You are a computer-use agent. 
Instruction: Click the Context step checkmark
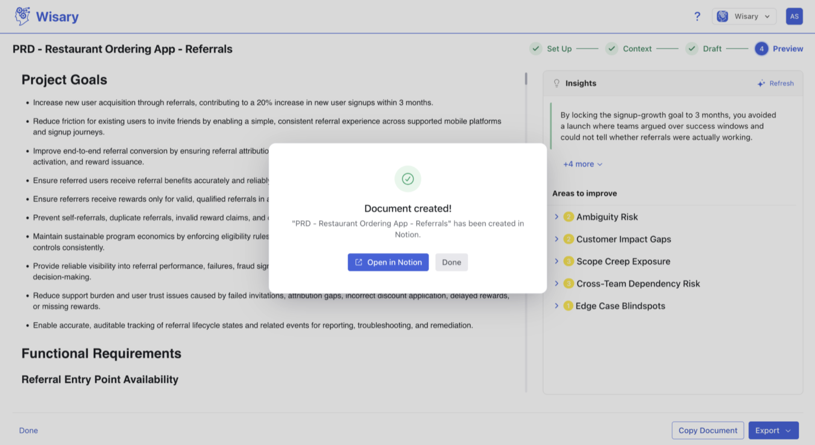coord(612,49)
